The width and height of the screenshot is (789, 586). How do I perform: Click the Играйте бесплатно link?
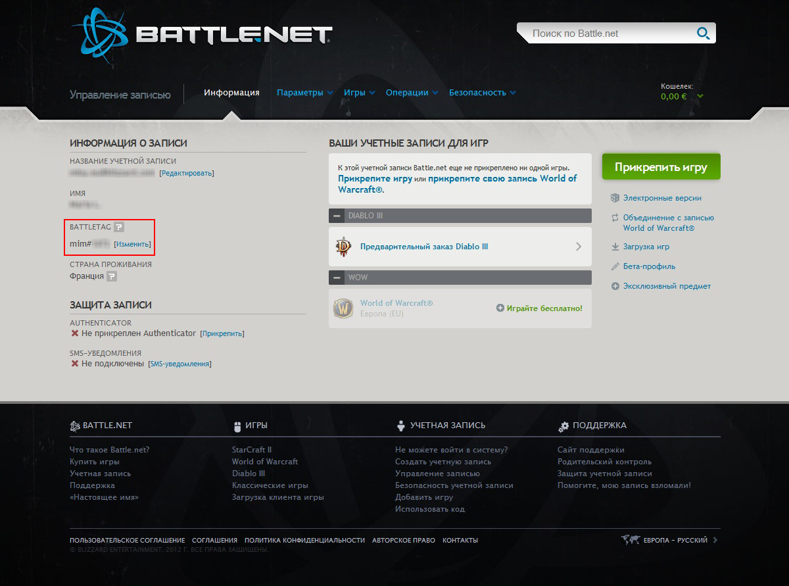544,308
